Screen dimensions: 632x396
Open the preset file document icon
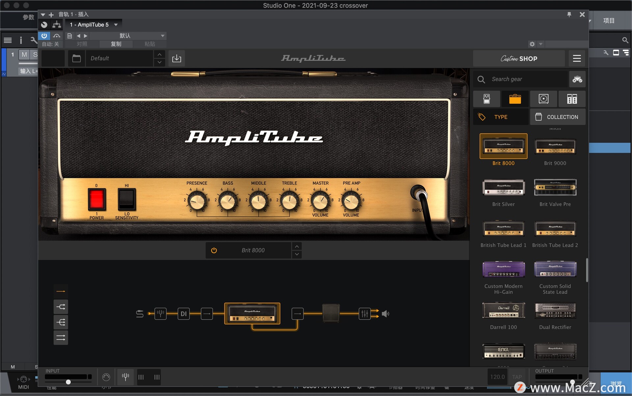69,36
